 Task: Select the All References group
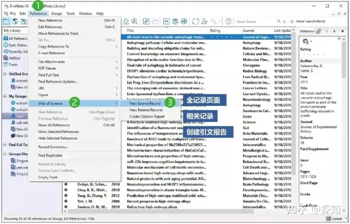coord(16,38)
